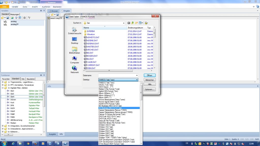Click the floppy-disk save icon in the Variablen toolbar
This screenshot has width=260, height=146.
8,18
